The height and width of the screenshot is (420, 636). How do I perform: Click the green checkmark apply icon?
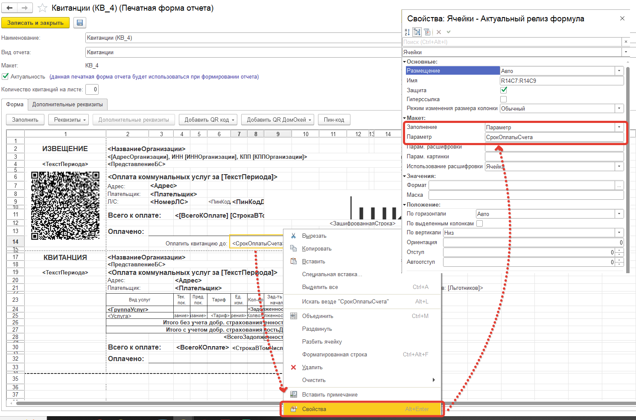click(x=449, y=32)
